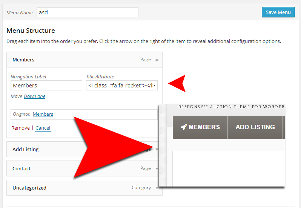Click the Down one move link
Screen dimensions: 301x208
tap(35, 96)
